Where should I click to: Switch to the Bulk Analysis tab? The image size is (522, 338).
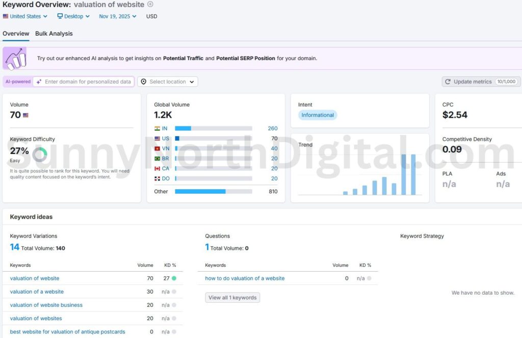pyautogui.click(x=54, y=33)
